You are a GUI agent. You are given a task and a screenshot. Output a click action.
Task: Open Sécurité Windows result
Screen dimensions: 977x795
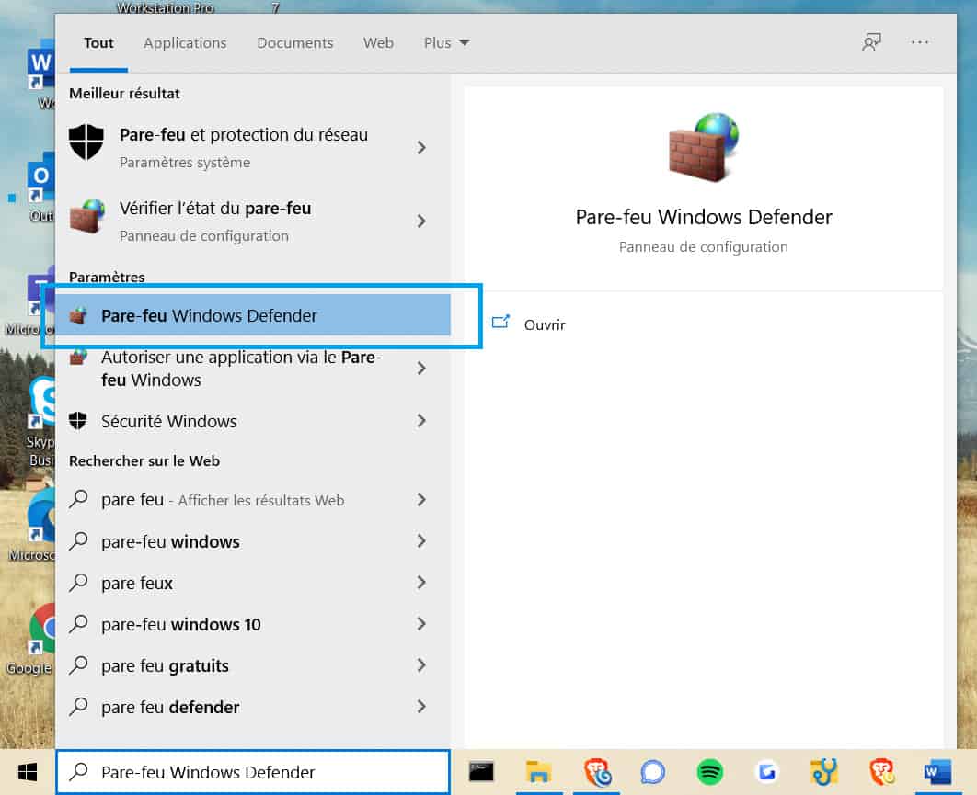point(253,421)
